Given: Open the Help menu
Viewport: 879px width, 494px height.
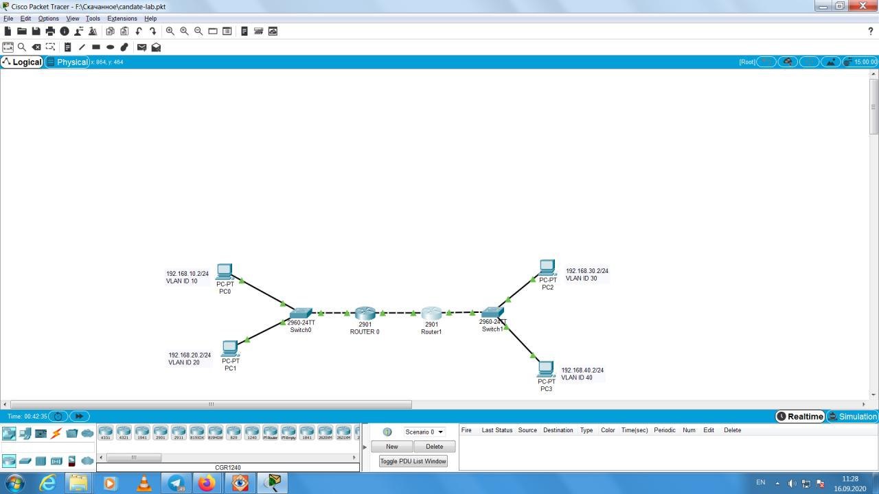Looking at the screenshot, I should [150, 19].
